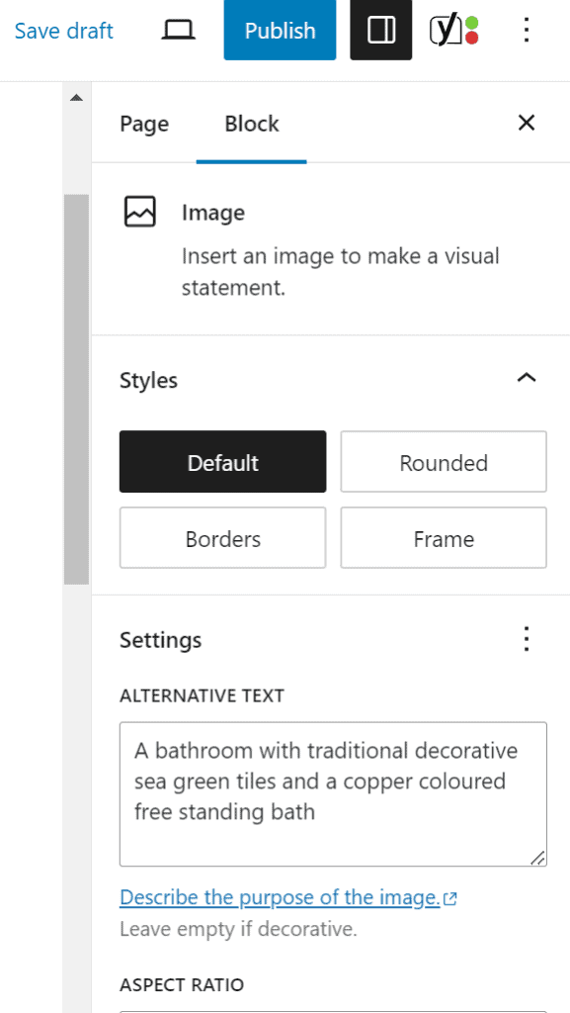Screen dimensions: 570x1013
Task: Collapse the Styles section chevron
Action: (x=527, y=377)
